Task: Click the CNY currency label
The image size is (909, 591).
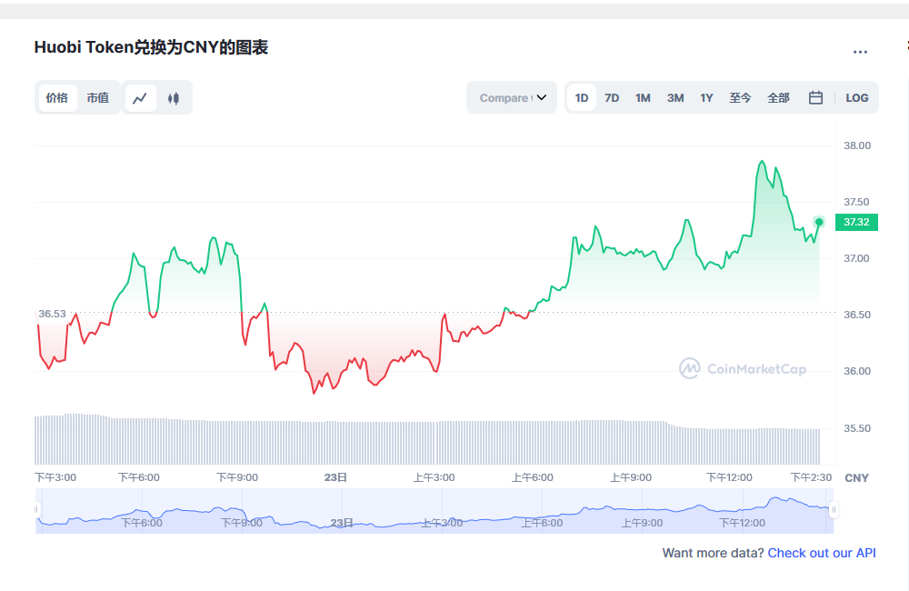Action: [x=857, y=478]
